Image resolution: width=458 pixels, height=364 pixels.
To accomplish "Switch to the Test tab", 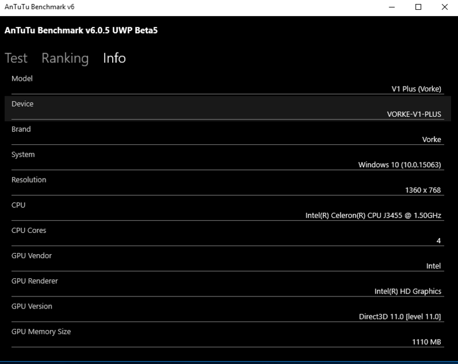I will pos(16,58).
